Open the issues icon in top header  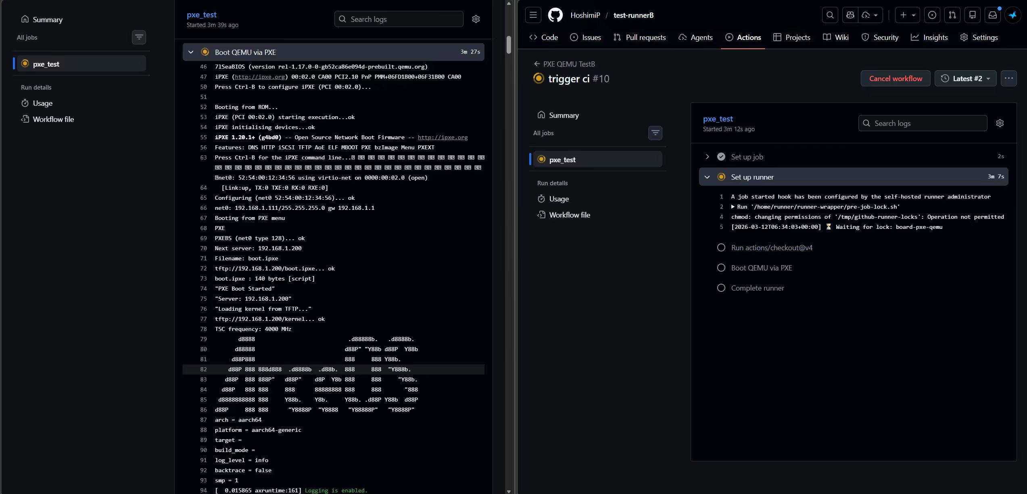[x=932, y=15]
